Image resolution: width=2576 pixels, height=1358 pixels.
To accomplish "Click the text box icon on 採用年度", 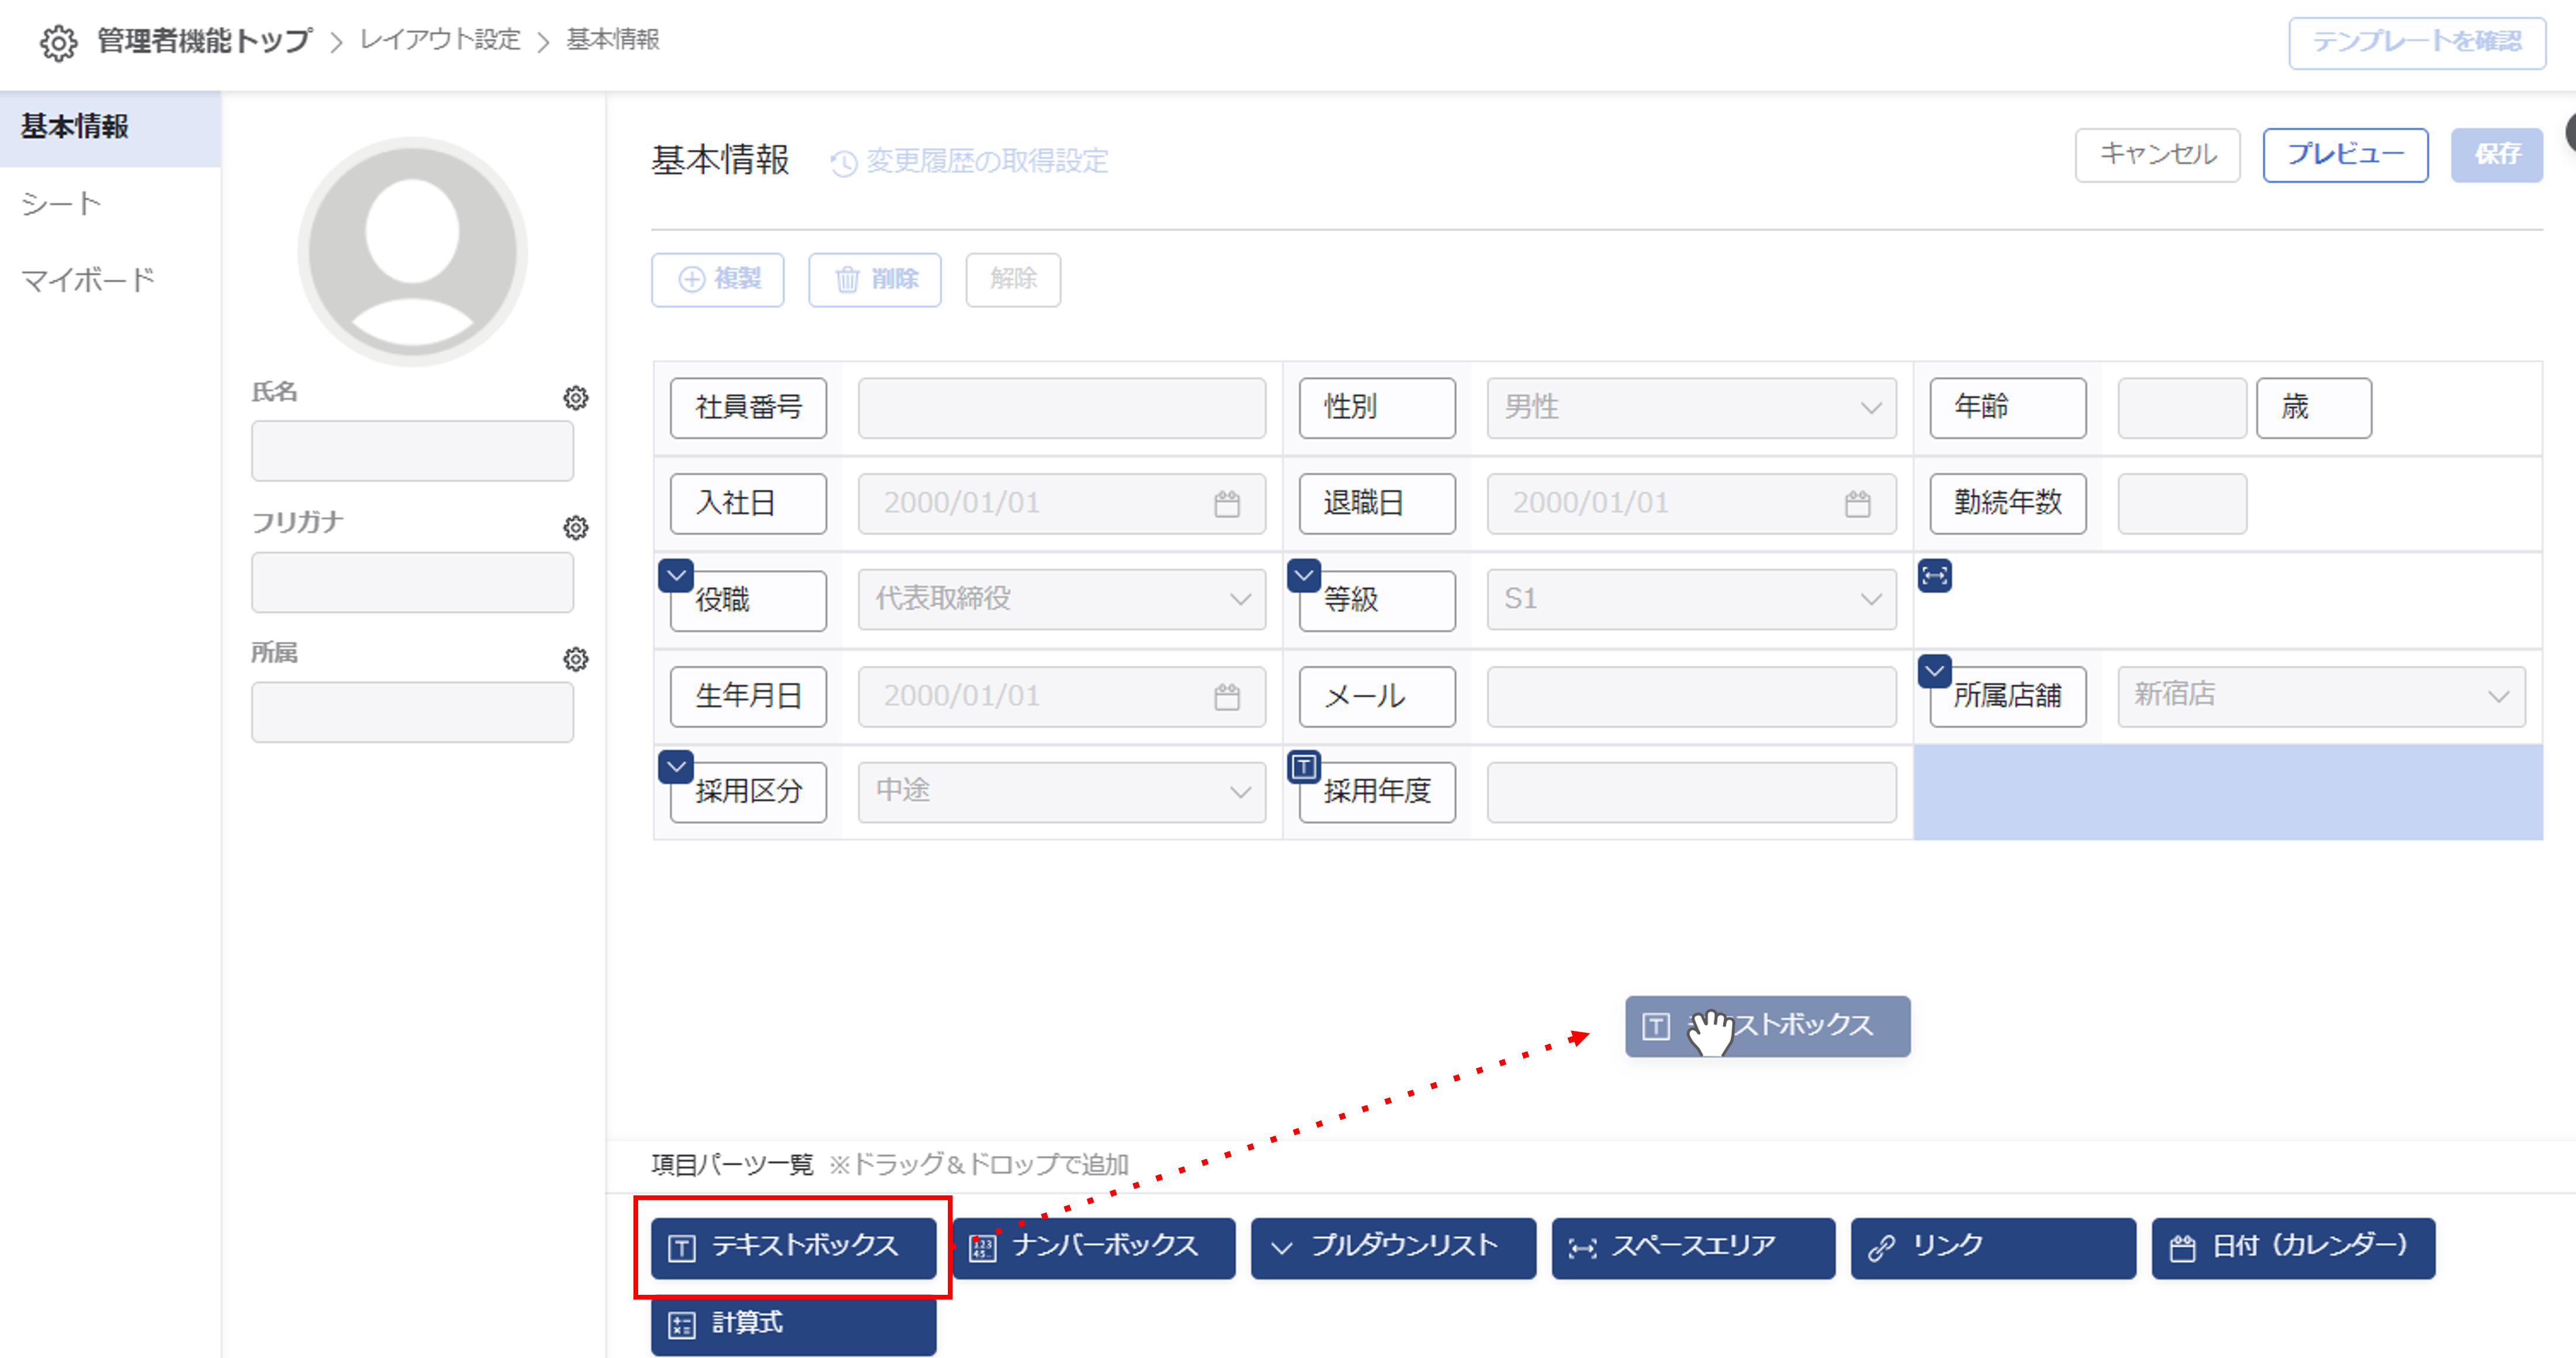I will pyautogui.click(x=1303, y=766).
